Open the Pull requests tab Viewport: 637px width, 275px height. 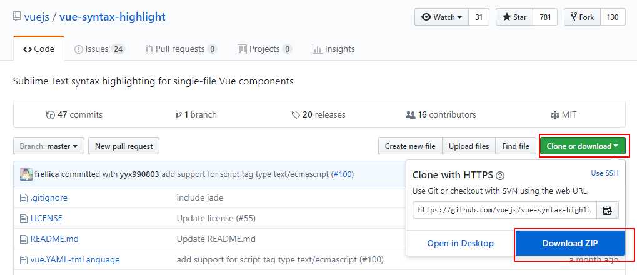181,49
